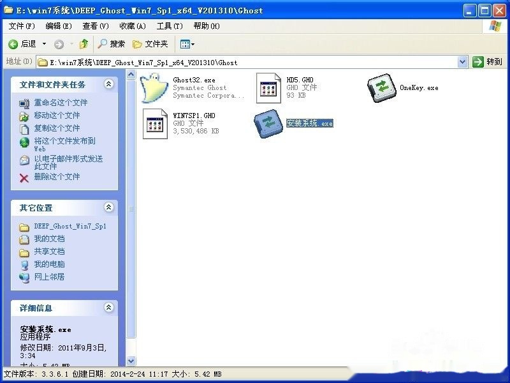Image resolution: width=510 pixels, height=383 pixels.
Task: Select the WIN7SP1.GHO file name
Action: (194, 116)
